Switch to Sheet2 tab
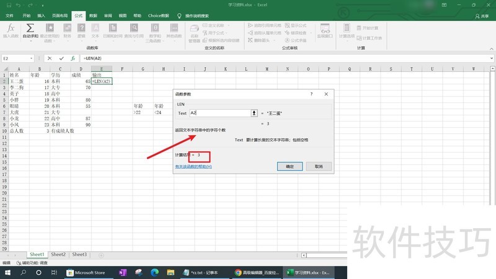 click(58, 254)
